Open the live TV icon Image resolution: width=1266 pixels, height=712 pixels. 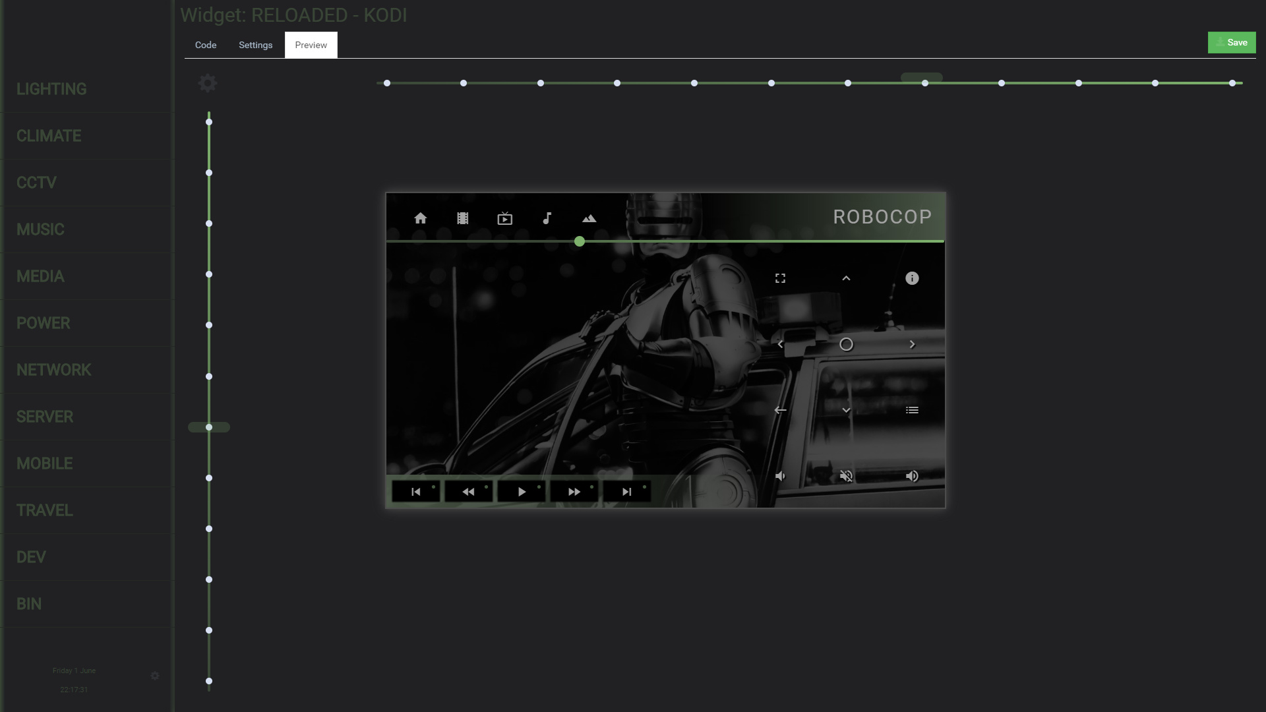click(x=504, y=218)
